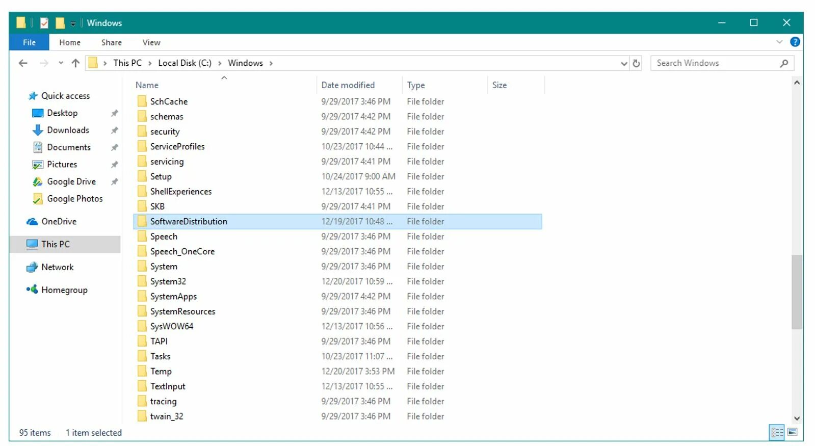
Task: Select the System32 folder icon
Action: 142,281
